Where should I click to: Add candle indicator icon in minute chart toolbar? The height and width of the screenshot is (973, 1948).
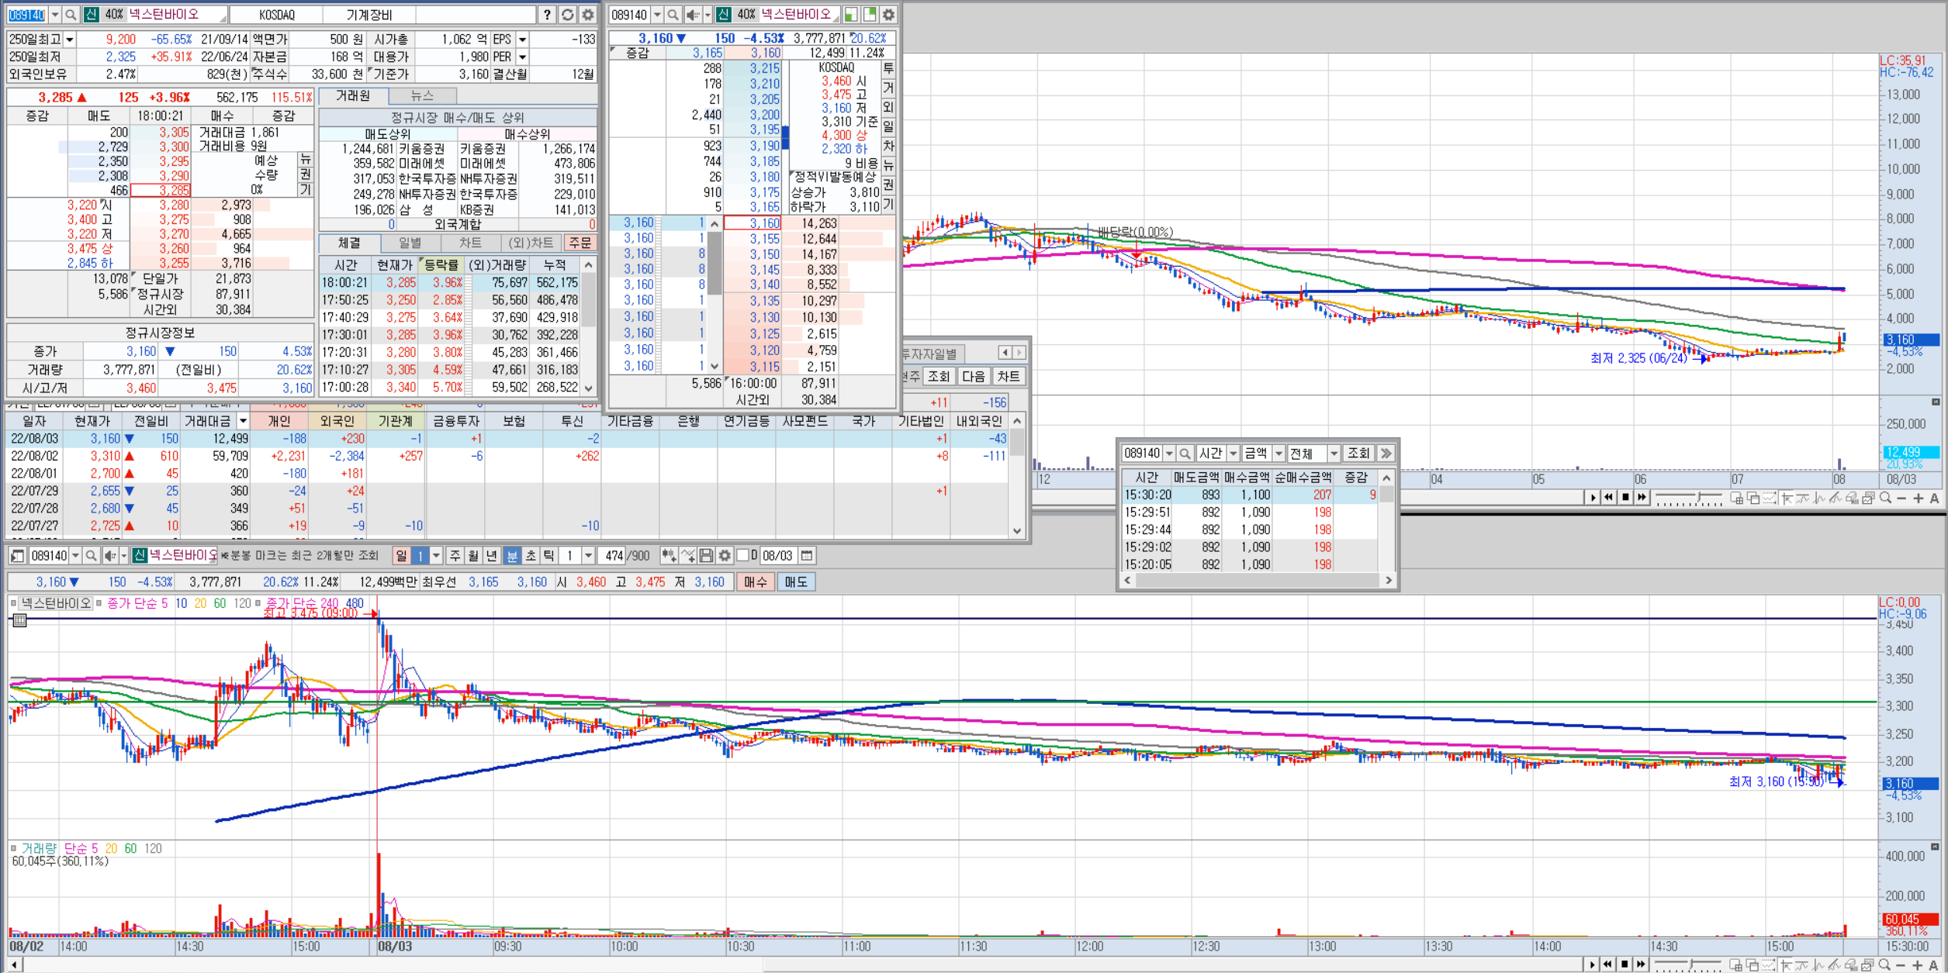tap(668, 556)
